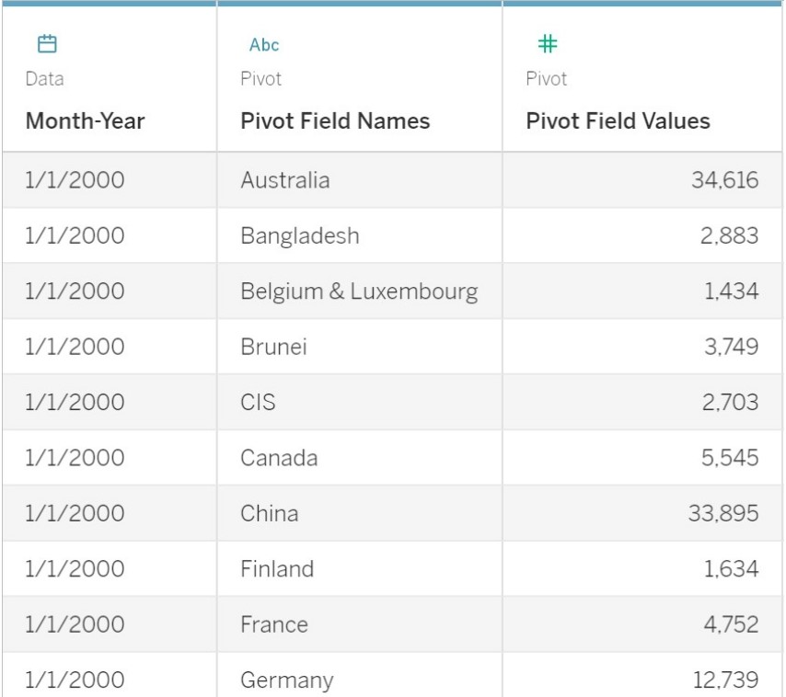Image resolution: width=786 pixels, height=697 pixels.
Task: Select the Australia cell
Action: coord(285,180)
